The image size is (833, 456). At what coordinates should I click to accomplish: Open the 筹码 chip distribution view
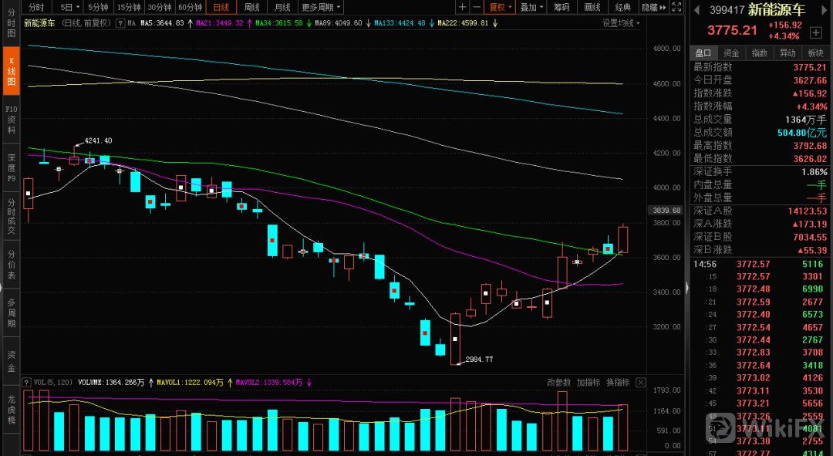[561, 7]
